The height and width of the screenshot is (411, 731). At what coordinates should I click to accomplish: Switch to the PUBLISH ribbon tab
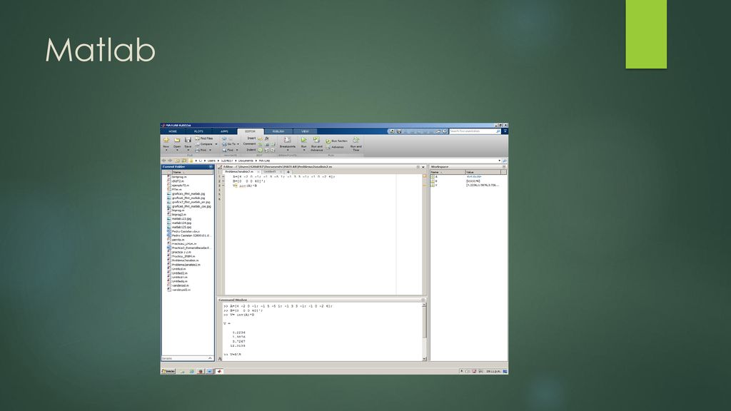(278, 131)
